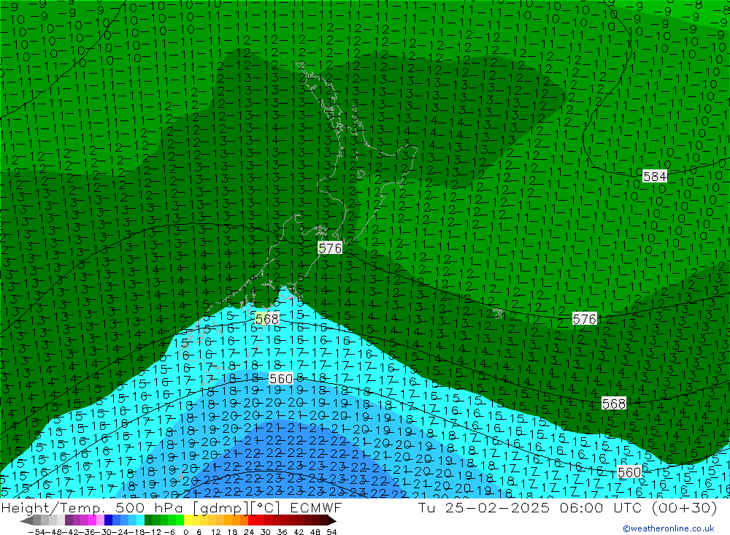Pick the yellow swatch at 0 degrees

(x=188, y=520)
